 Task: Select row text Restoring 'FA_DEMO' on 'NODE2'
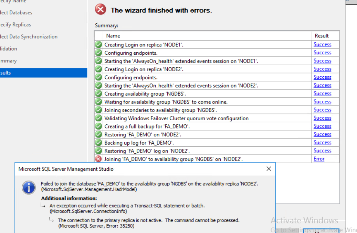point(143,135)
